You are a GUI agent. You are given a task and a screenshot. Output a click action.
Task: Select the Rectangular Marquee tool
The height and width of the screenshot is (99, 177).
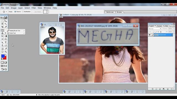(x=2, y=21)
